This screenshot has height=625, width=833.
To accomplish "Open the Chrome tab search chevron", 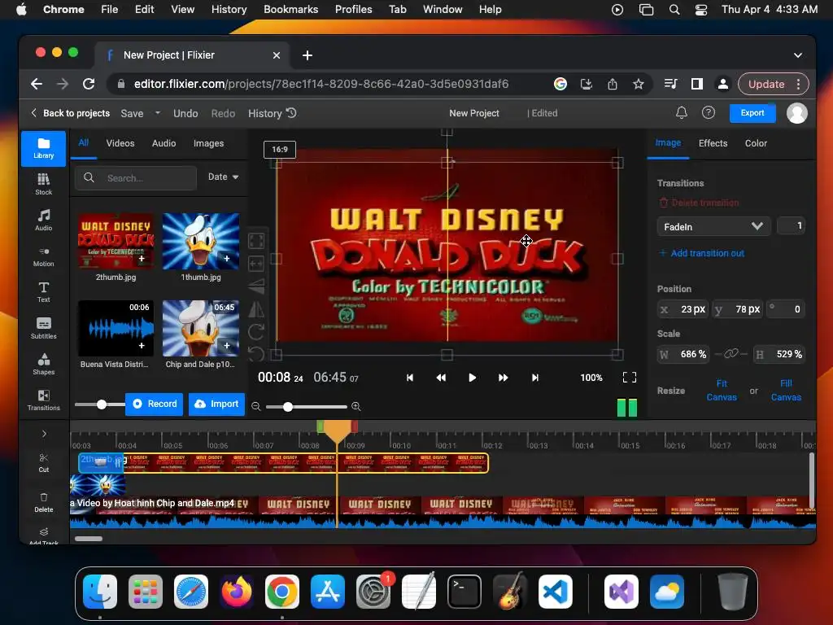I will tap(798, 55).
